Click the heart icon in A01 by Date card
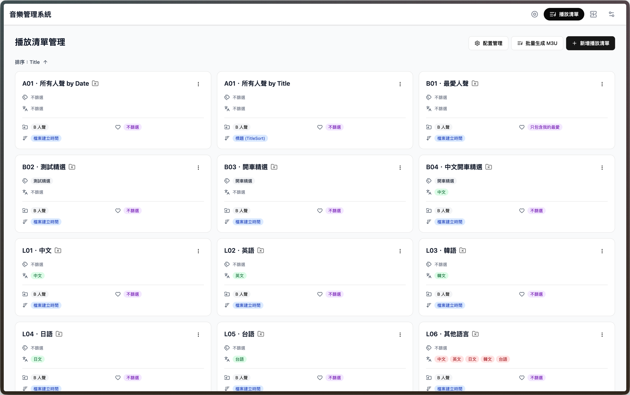Viewport: 630px width, 395px height. click(118, 127)
